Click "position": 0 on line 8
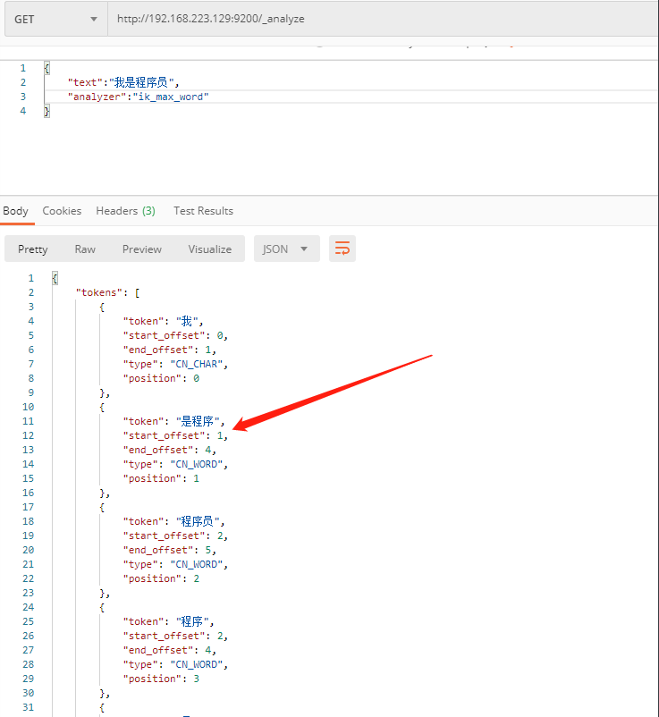 click(x=161, y=379)
